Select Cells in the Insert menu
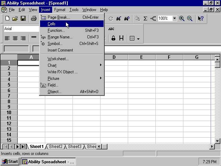 click(72, 24)
